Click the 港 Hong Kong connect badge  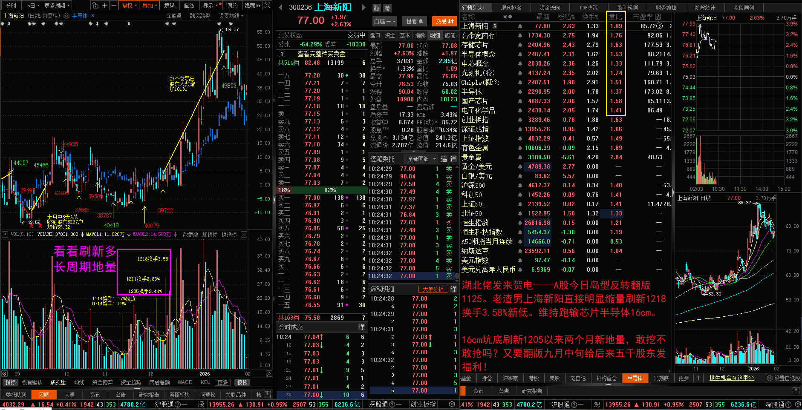387,8
